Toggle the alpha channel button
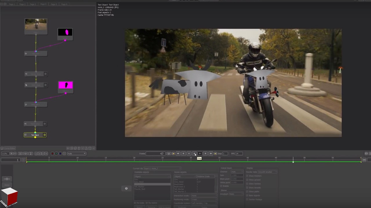Screen dimensions: 371x208 [x=64, y=153]
